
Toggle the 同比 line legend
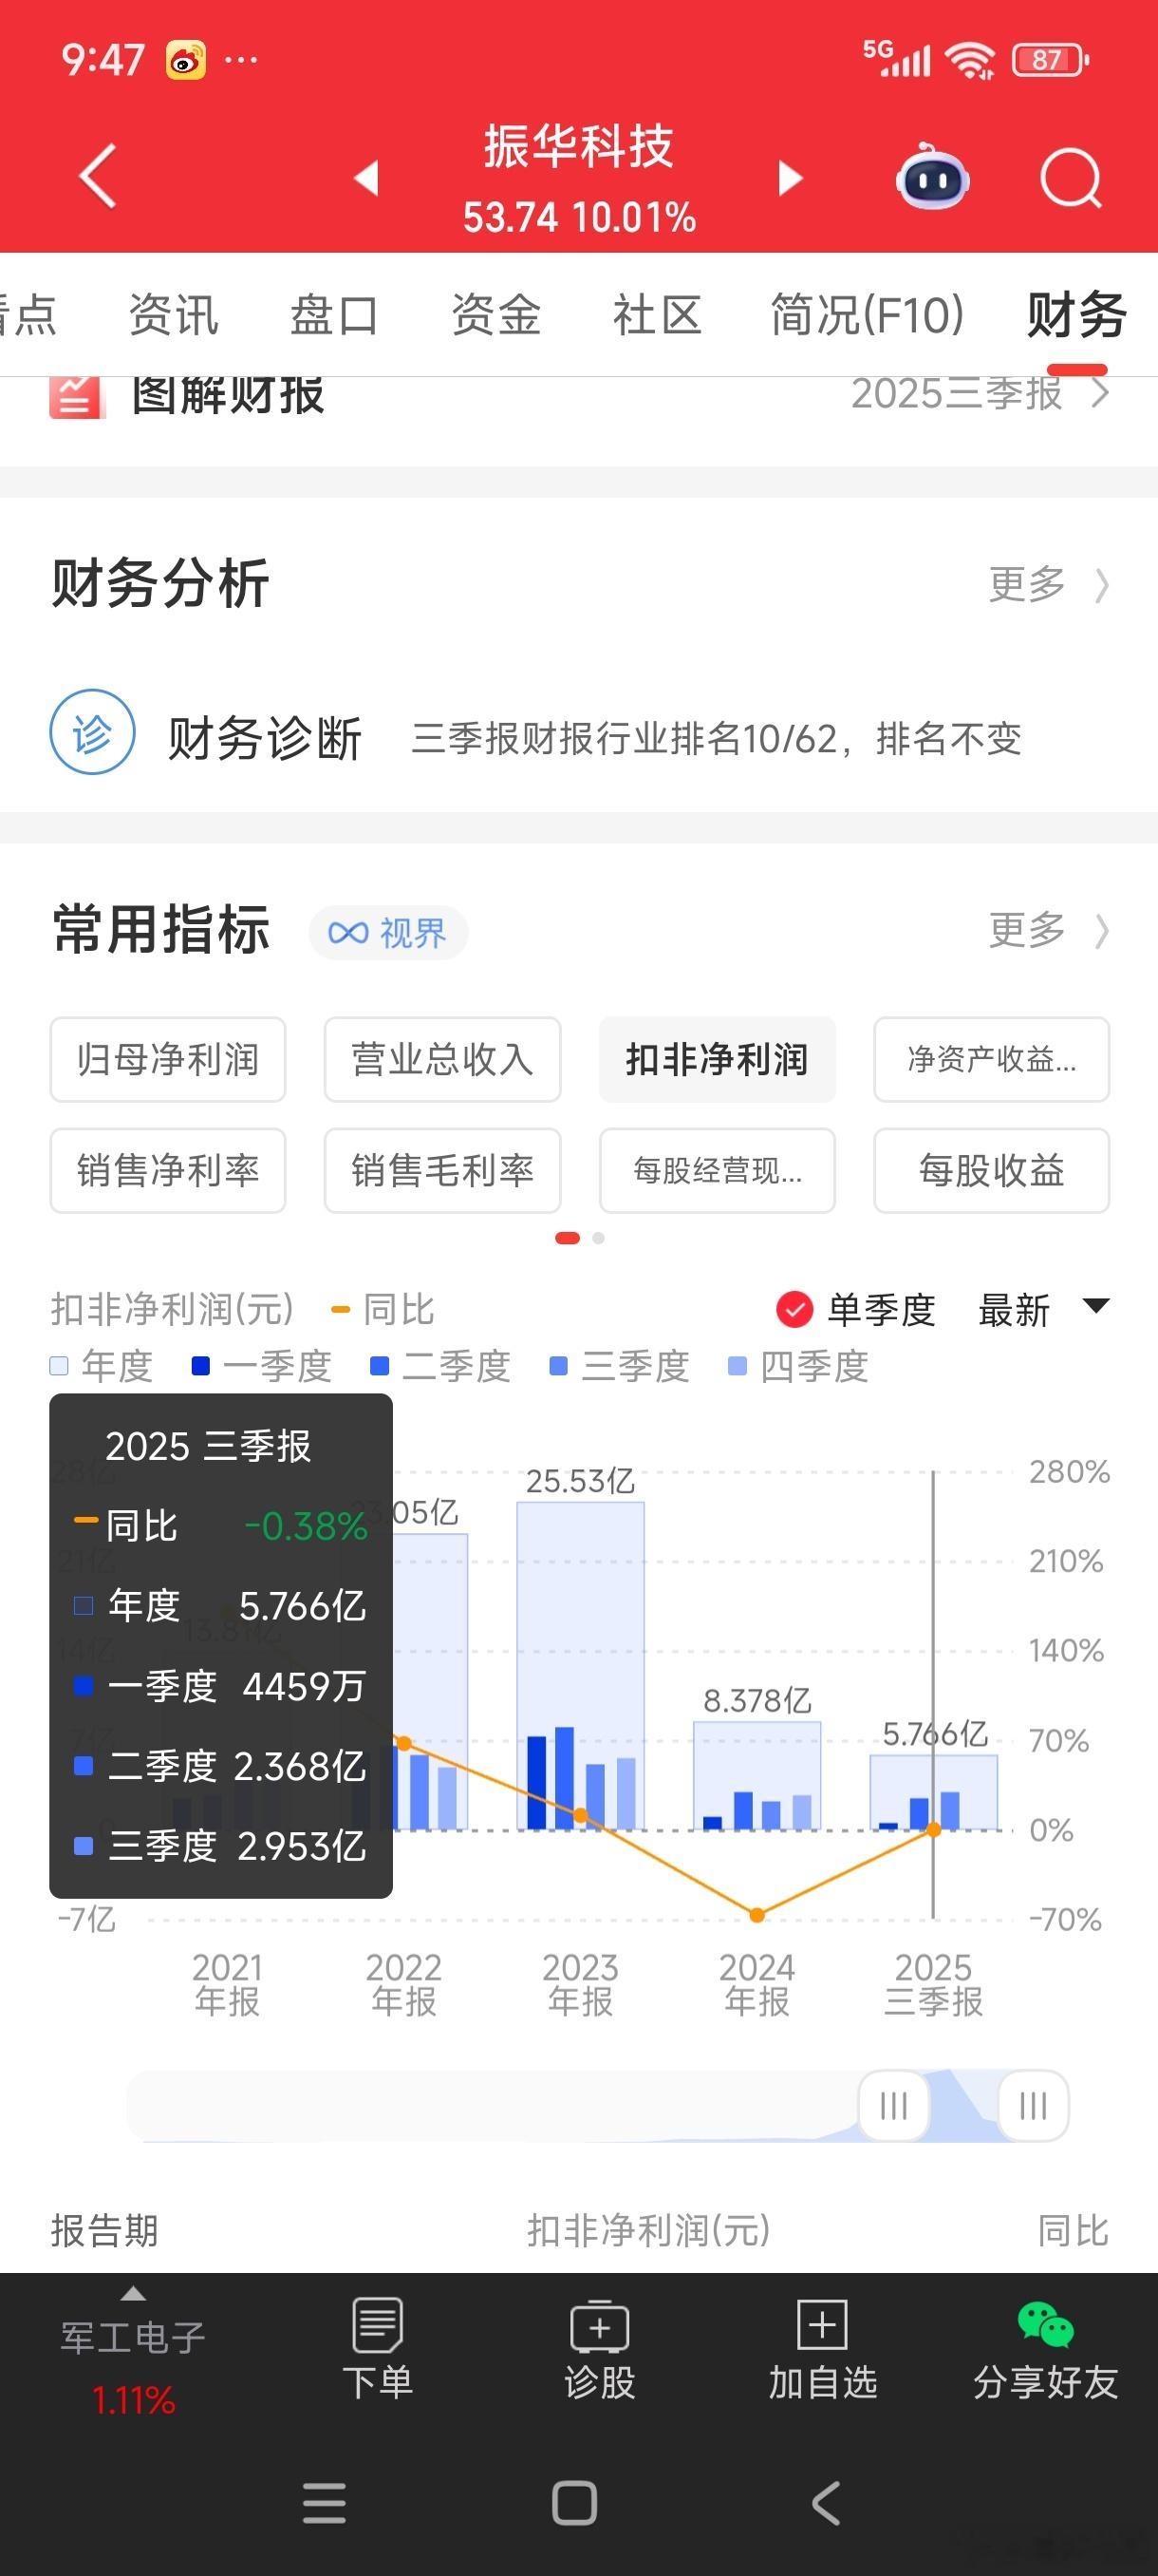click(x=383, y=1309)
